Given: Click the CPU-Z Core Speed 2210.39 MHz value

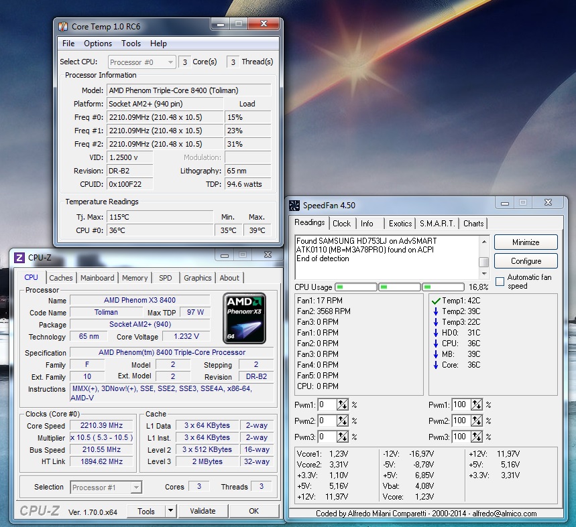Looking at the screenshot, I should coord(101,425).
